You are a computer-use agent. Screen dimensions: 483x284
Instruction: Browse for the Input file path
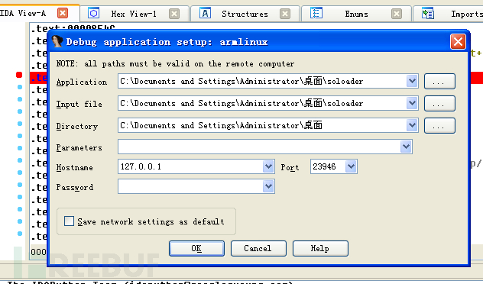(439, 103)
